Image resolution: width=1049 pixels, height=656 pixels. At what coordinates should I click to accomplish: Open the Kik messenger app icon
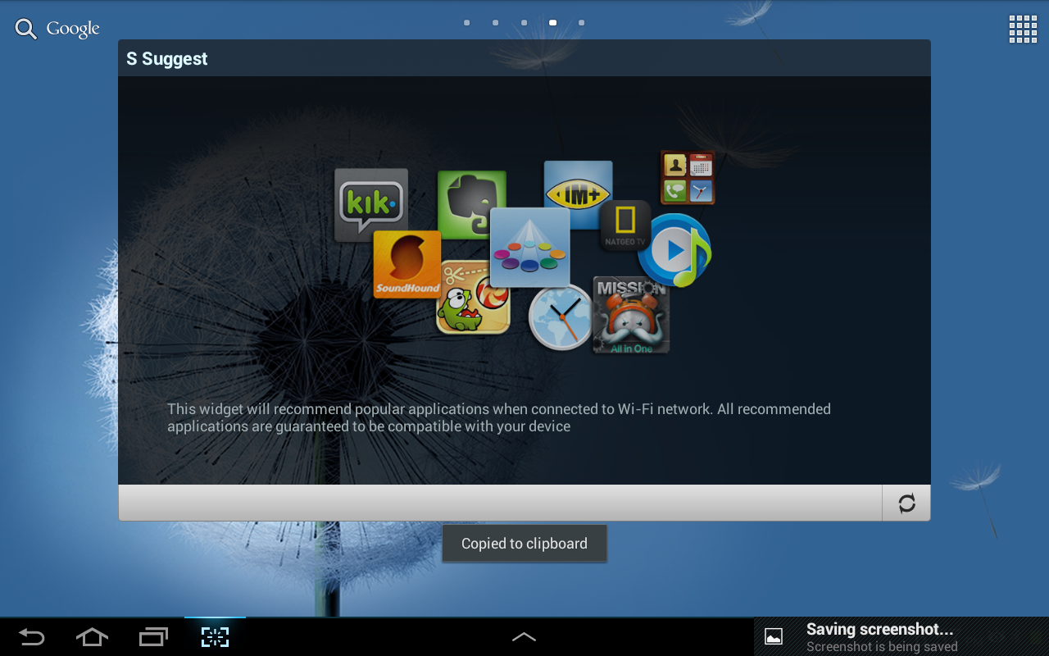click(371, 205)
